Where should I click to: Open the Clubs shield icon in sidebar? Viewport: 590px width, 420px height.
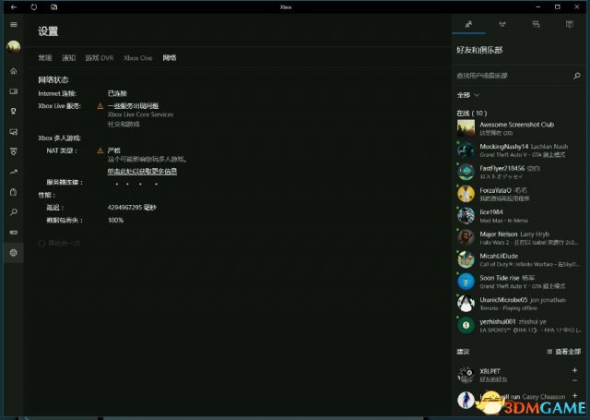tap(14, 151)
